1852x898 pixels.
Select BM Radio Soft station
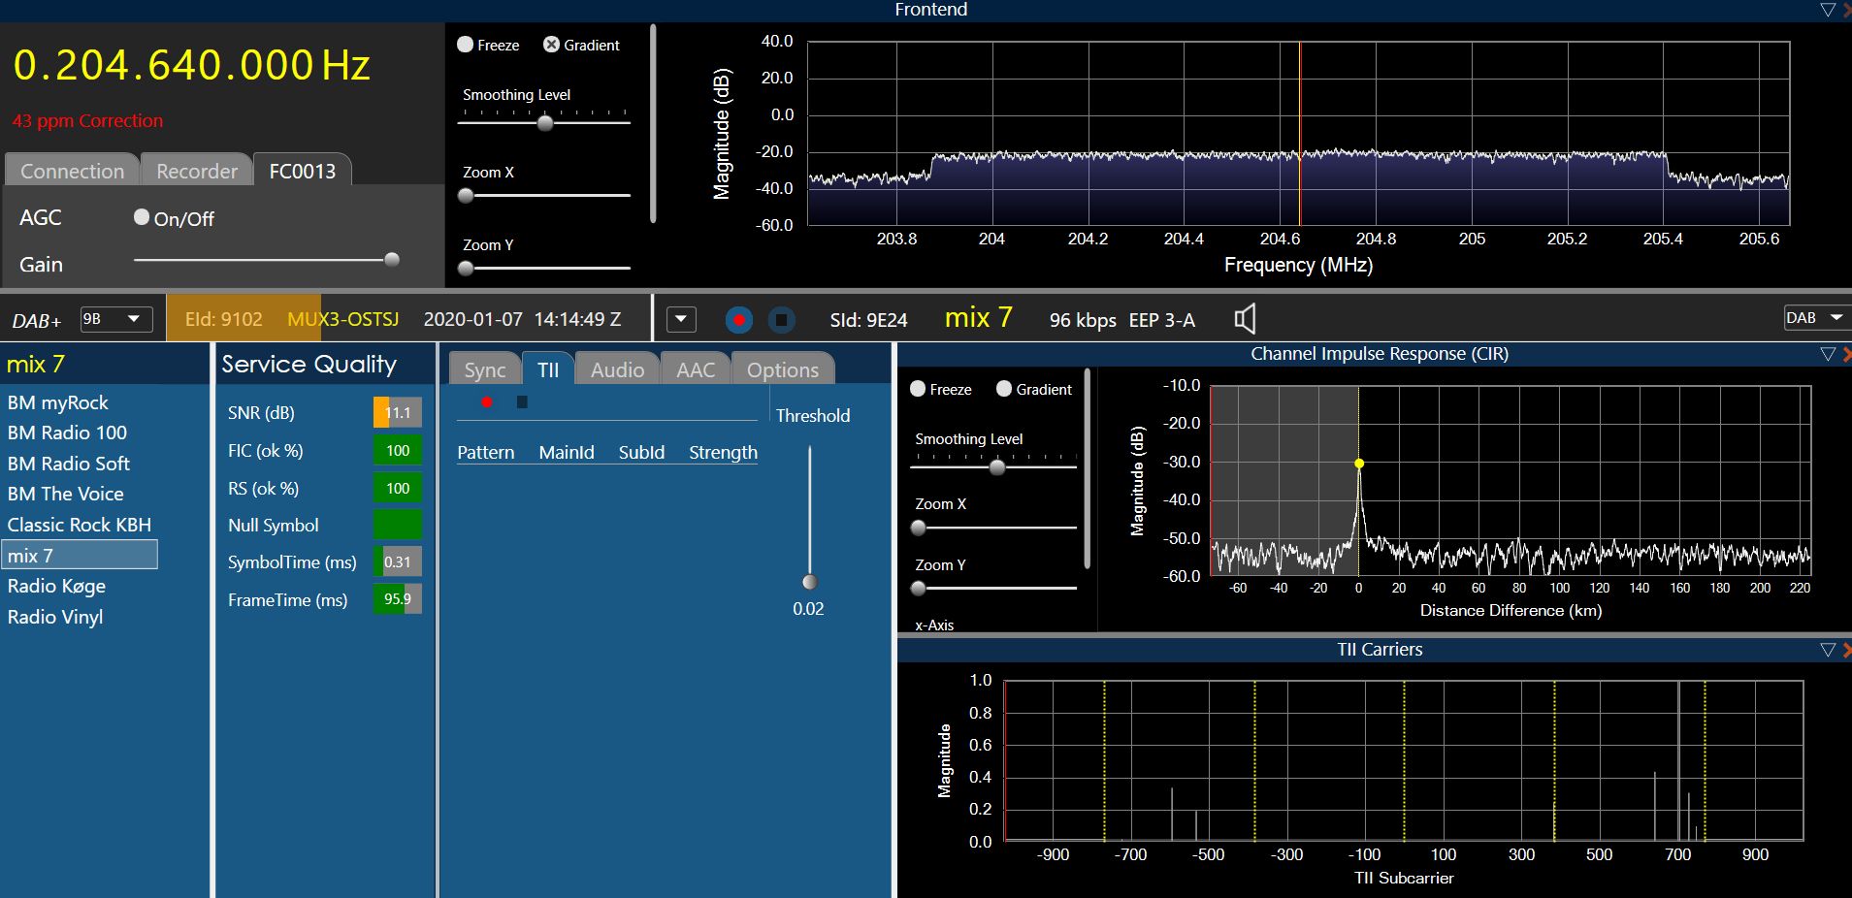pyautogui.click(x=69, y=464)
